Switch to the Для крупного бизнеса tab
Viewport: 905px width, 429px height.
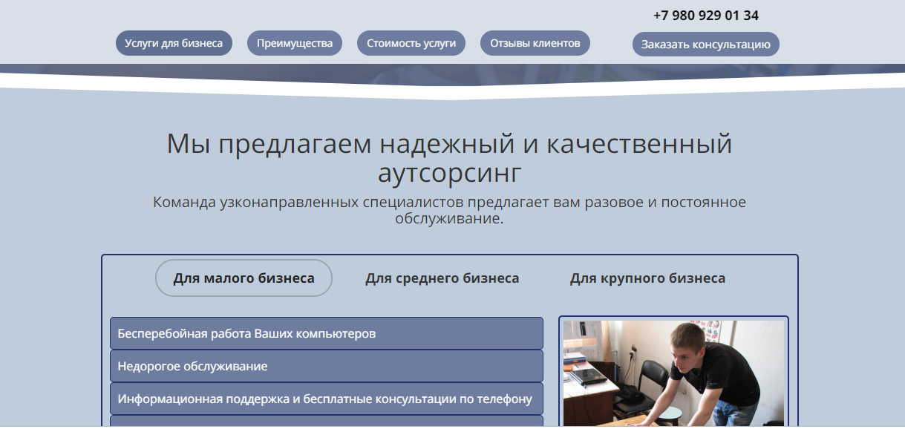(647, 278)
